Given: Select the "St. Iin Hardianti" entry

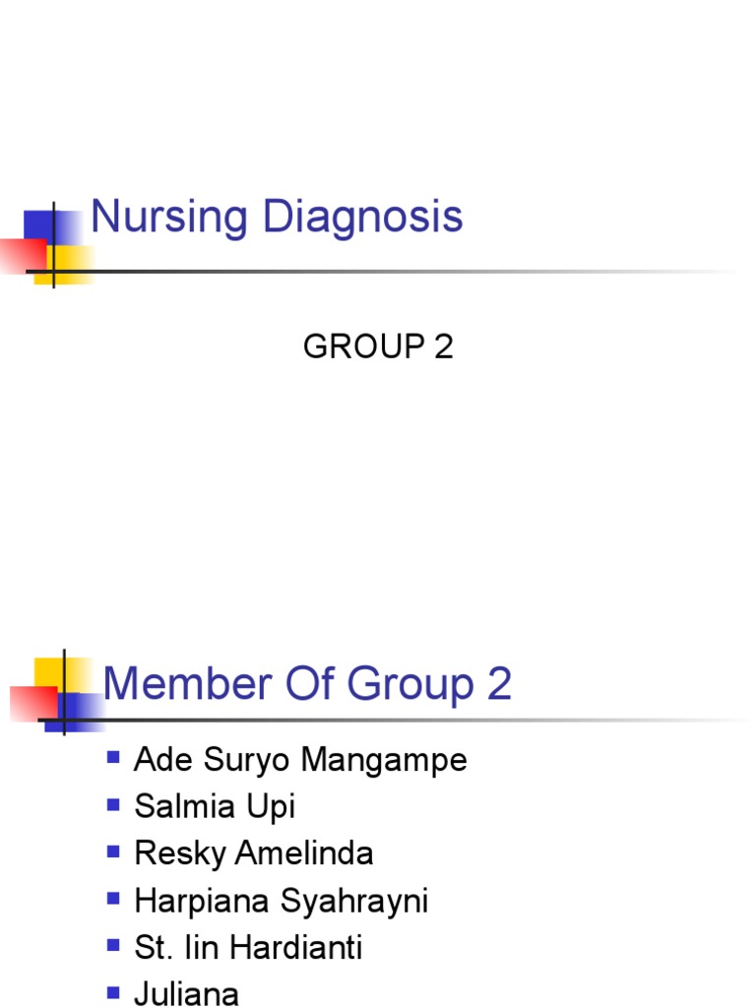Looking at the screenshot, I should coord(248,948).
